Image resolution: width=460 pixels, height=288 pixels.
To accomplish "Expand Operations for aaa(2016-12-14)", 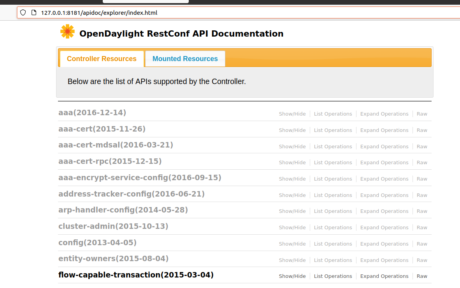I will (x=385, y=114).
